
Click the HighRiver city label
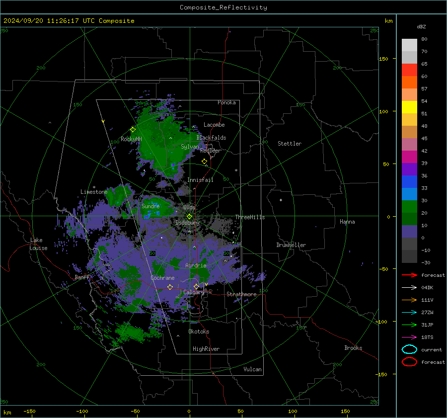pyautogui.click(x=206, y=349)
